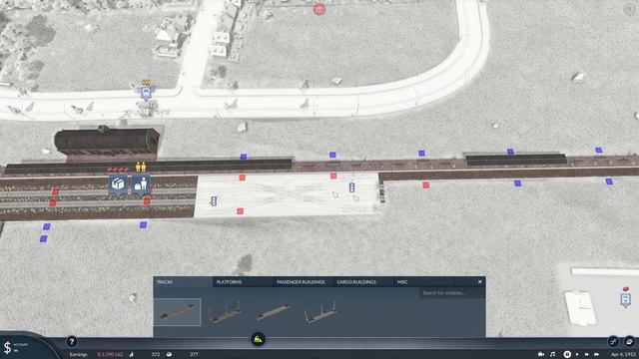The width and height of the screenshot is (639, 359).
Task: Pause the game simulation
Action: [567, 354]
